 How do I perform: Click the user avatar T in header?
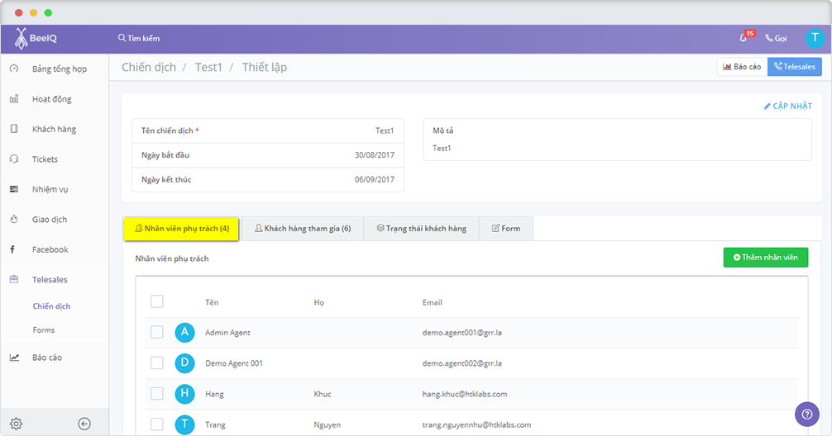815,38
